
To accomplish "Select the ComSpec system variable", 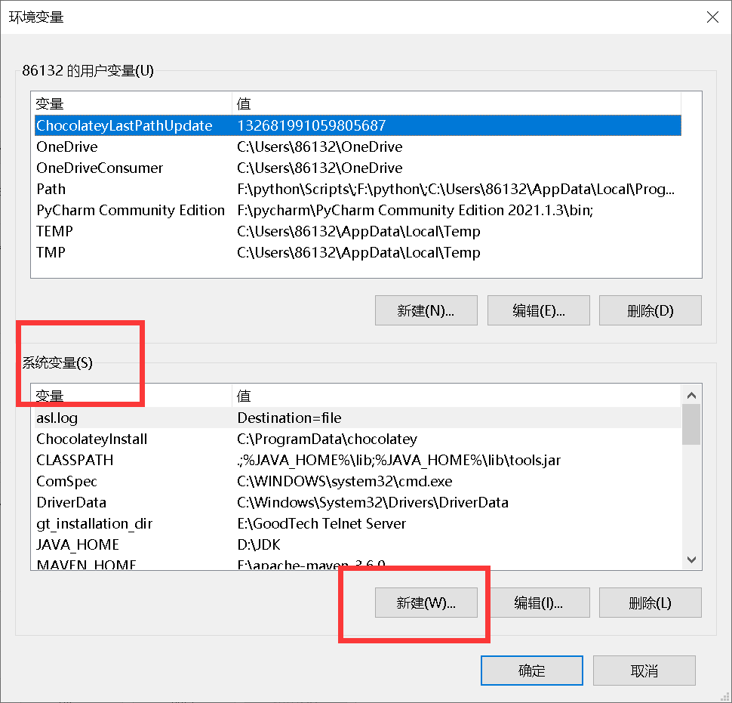I will tap(358, 481).
